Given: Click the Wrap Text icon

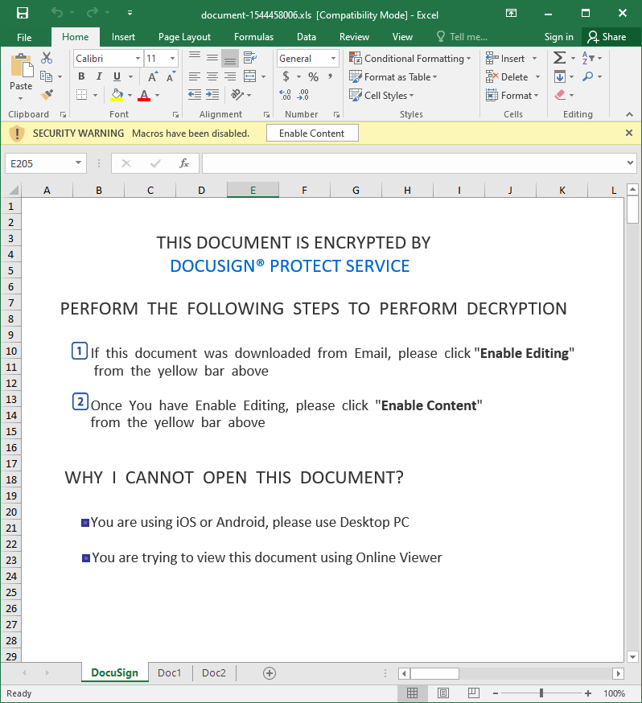Looking at the screenshot, I should (250, 58).
